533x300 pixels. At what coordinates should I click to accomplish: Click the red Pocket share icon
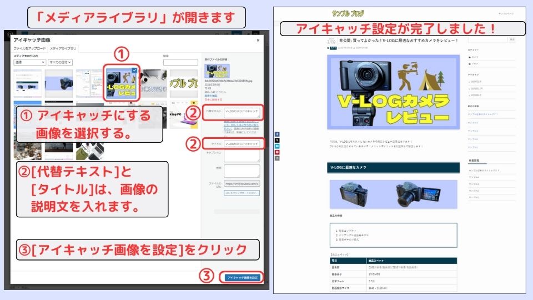277,152
